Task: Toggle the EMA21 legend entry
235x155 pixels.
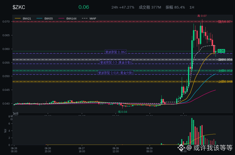Action: tap(23, 19)
